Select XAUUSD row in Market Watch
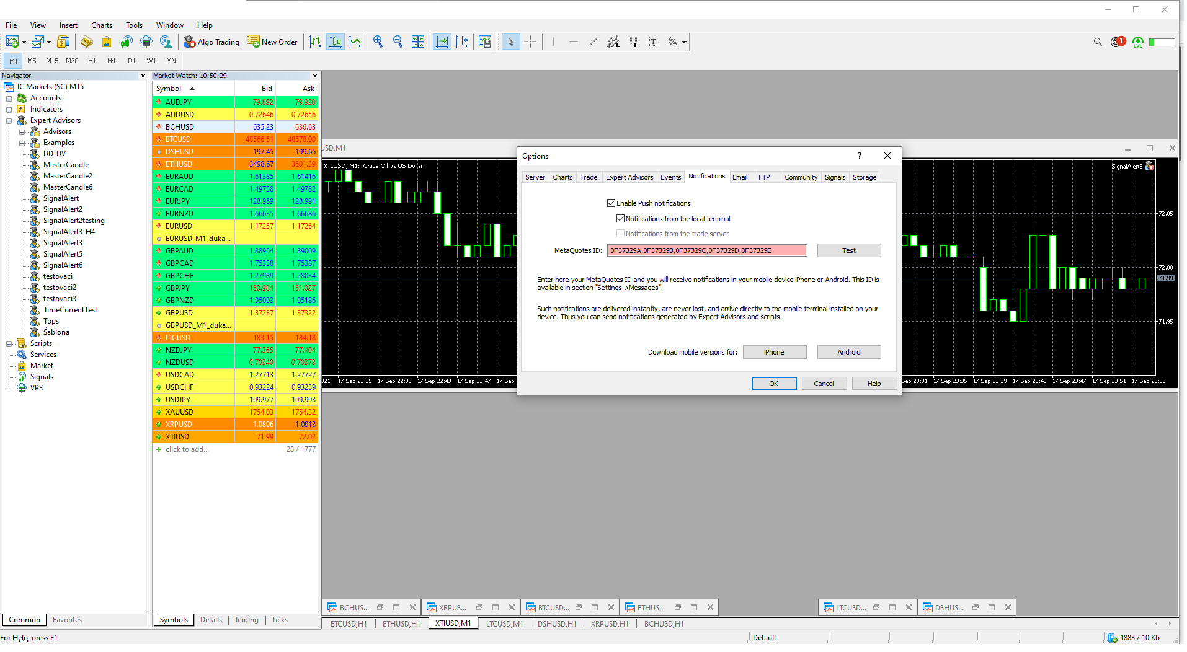 tap(236, 412)
